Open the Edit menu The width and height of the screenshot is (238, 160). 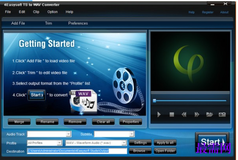click(x=22, y=12)
